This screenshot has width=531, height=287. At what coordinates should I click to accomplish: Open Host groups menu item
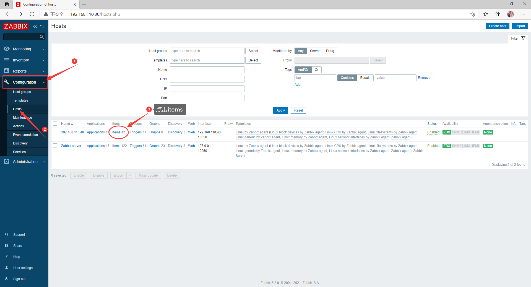[22, 92]
